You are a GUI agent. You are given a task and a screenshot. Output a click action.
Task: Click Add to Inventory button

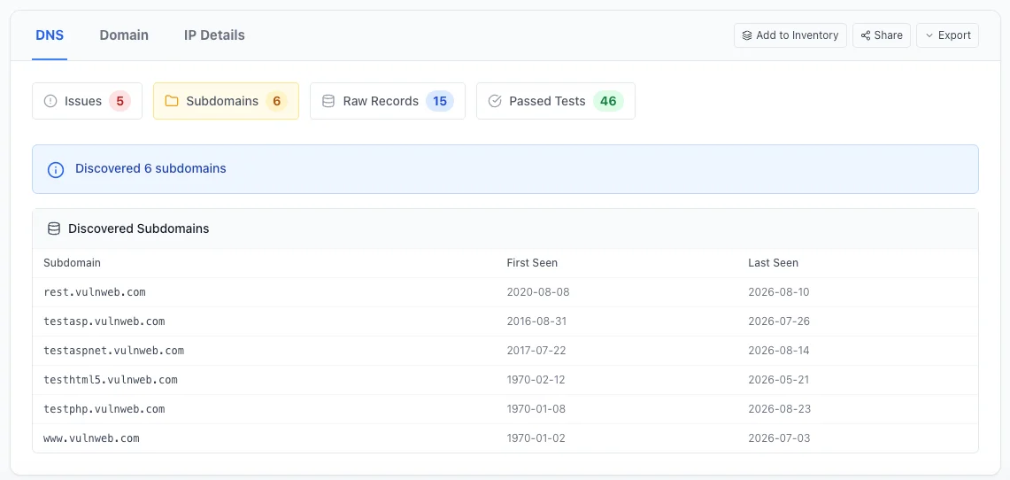tap(790, 35)
